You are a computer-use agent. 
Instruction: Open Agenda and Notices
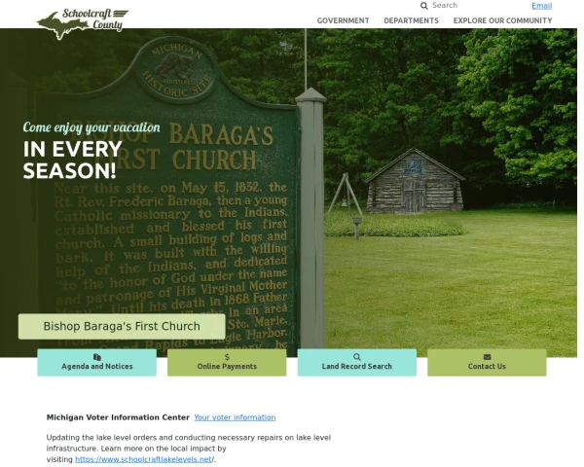point(96,362)
